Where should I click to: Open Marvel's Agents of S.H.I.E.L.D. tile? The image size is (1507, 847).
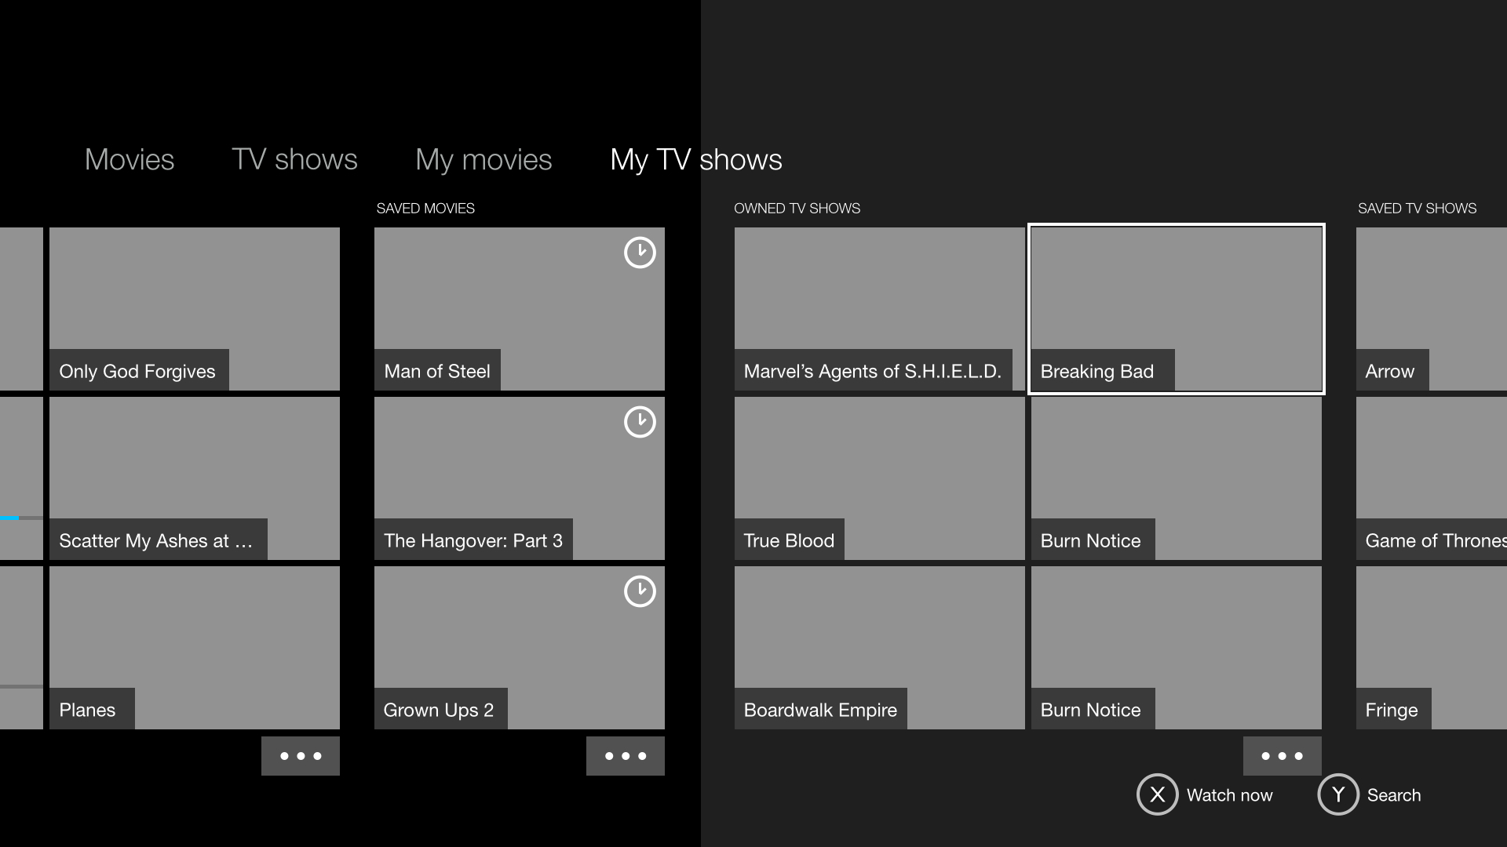pos(880,309)
